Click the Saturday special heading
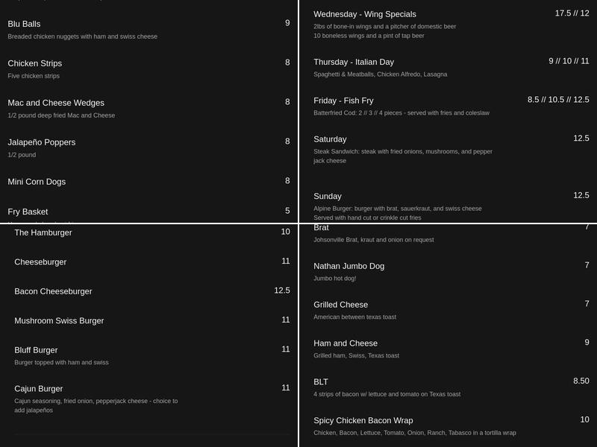Screen dimensions: 597x447 tap(330, 139)
